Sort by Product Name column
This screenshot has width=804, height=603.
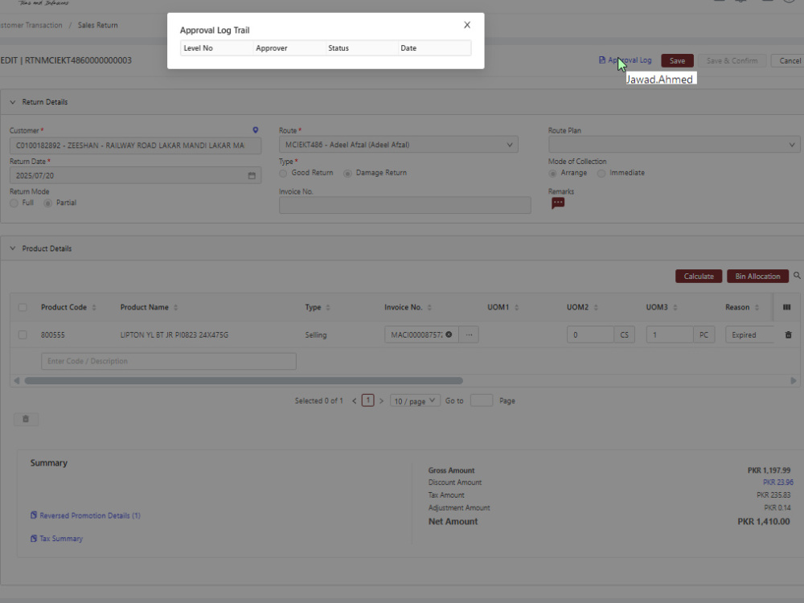(175, 307)
